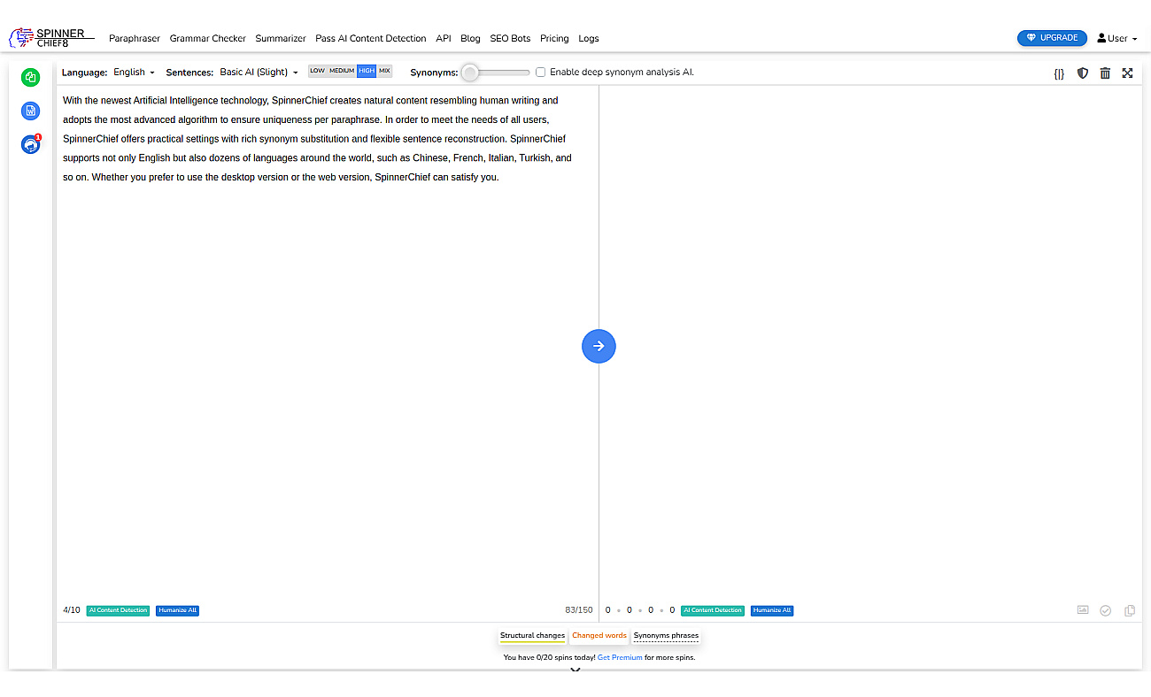
Task: Visit the Blog page
Action: pyautogui.click(x=470, y=38)
